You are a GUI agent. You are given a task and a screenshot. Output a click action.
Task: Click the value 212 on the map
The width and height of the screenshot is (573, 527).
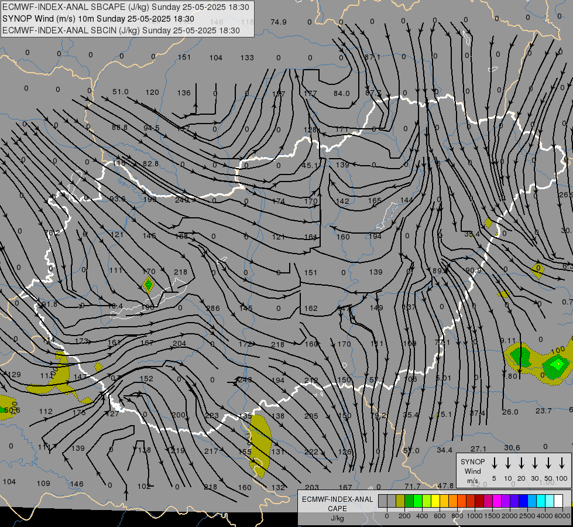point(311,381)
